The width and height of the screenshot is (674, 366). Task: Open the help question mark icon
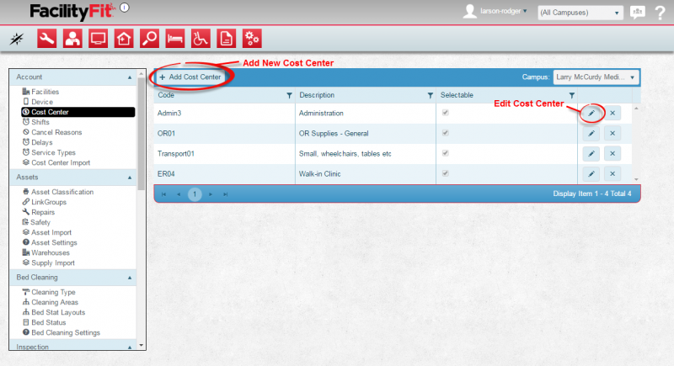point(660,13)
